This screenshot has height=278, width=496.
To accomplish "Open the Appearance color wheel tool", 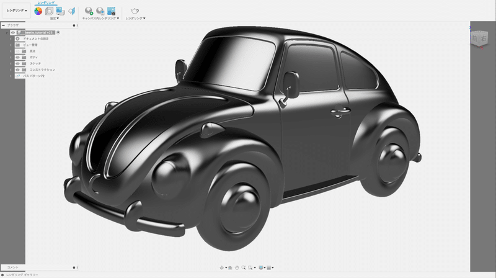I will (x=38, y=11).
